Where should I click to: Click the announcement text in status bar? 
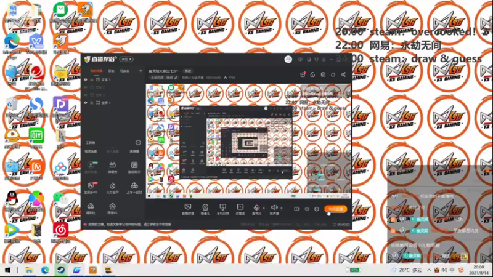tap(129, 225)
